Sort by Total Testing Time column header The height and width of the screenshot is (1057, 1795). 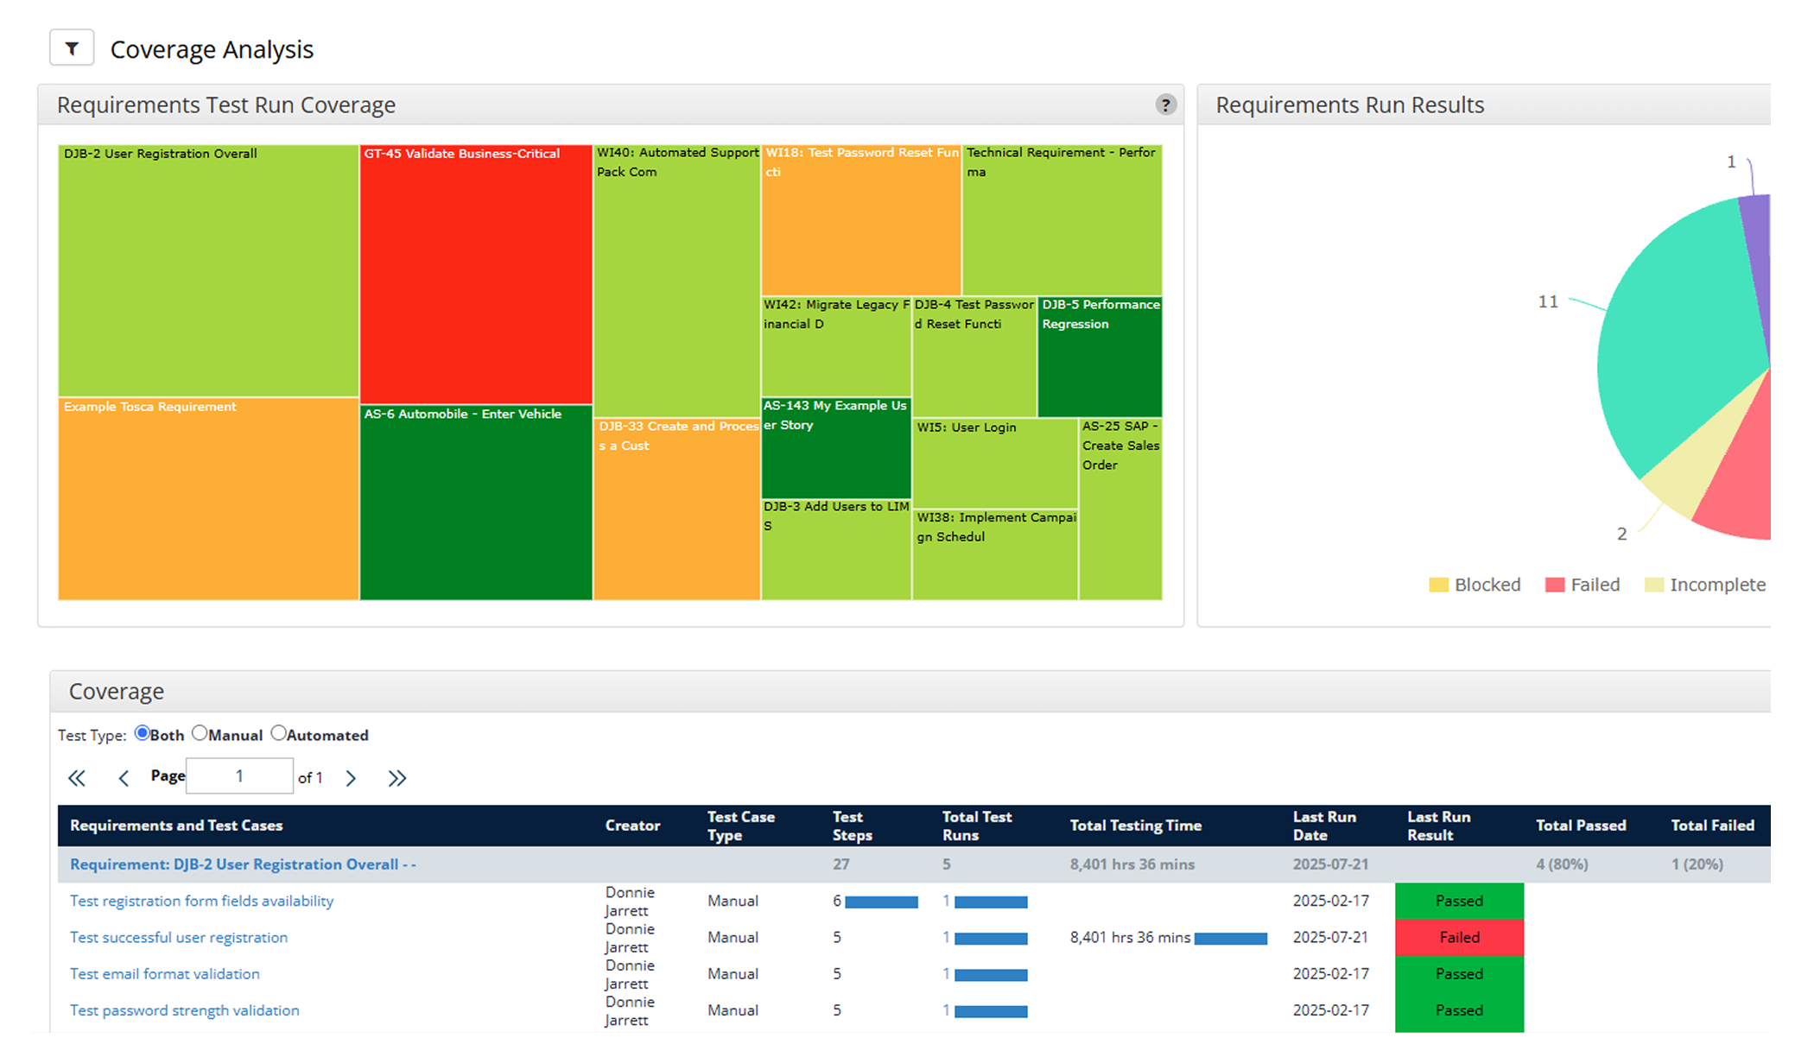1135,826
